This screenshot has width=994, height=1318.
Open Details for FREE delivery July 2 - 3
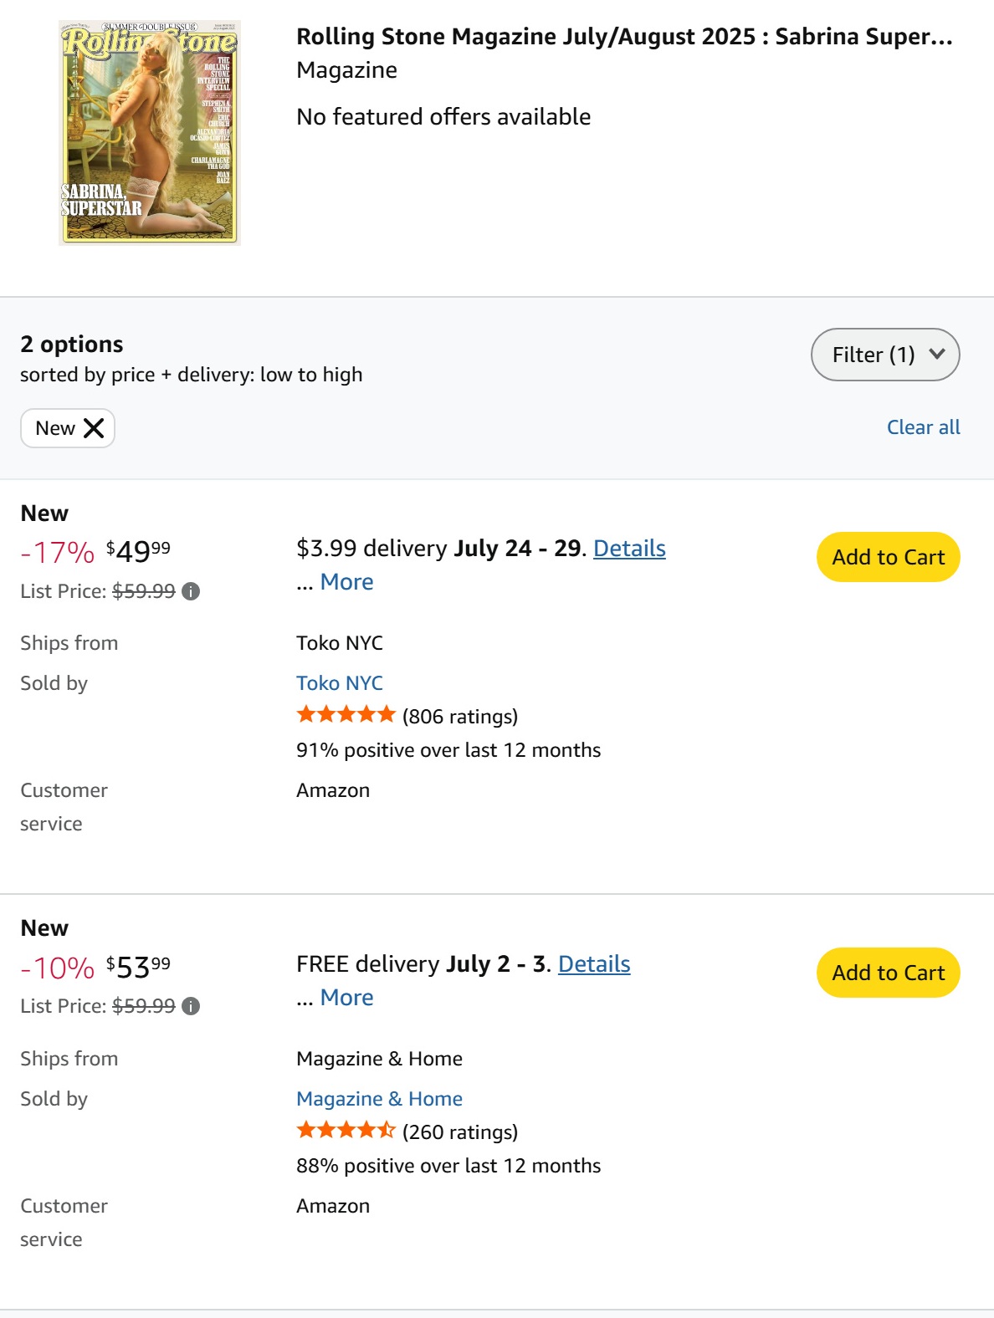tap(594, 964)
